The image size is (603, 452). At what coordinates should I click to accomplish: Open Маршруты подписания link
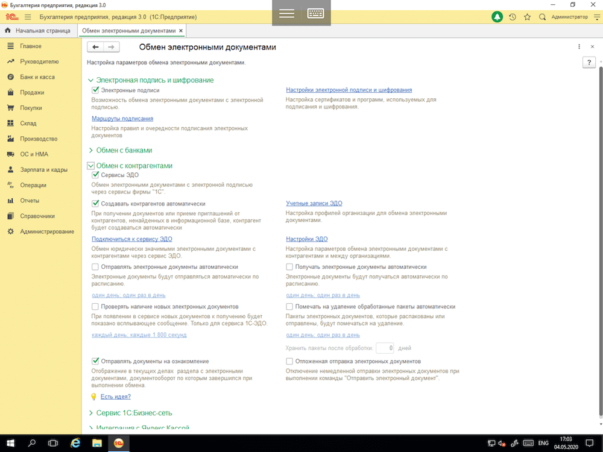[122, 118]
